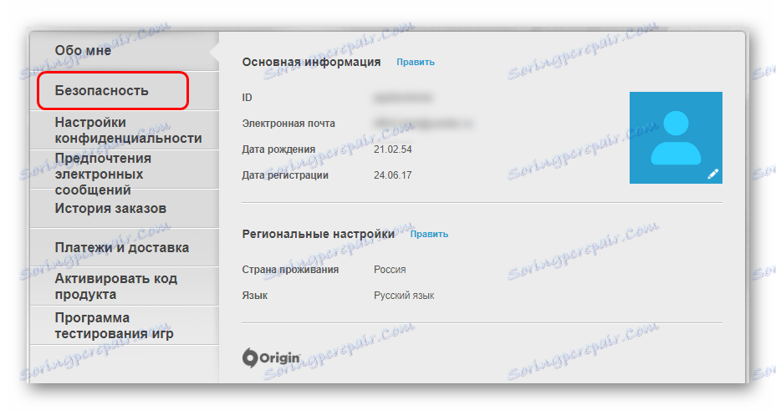Click the language value Русский язык
The height and width of the screenshot is (410, 776).
(x=404, y=296)
